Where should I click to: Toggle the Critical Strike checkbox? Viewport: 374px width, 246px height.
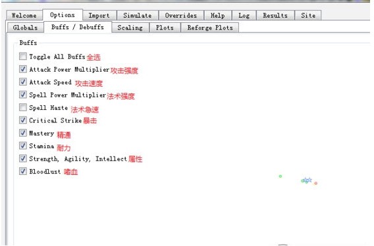tap(23, 120)
